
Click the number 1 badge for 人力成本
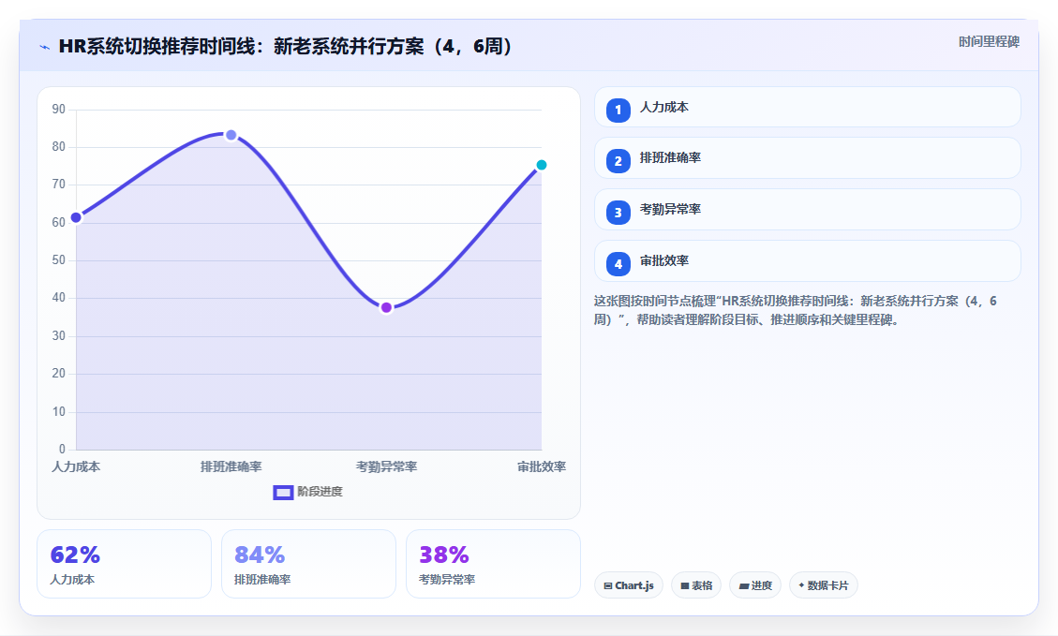[x=618, y=110]
